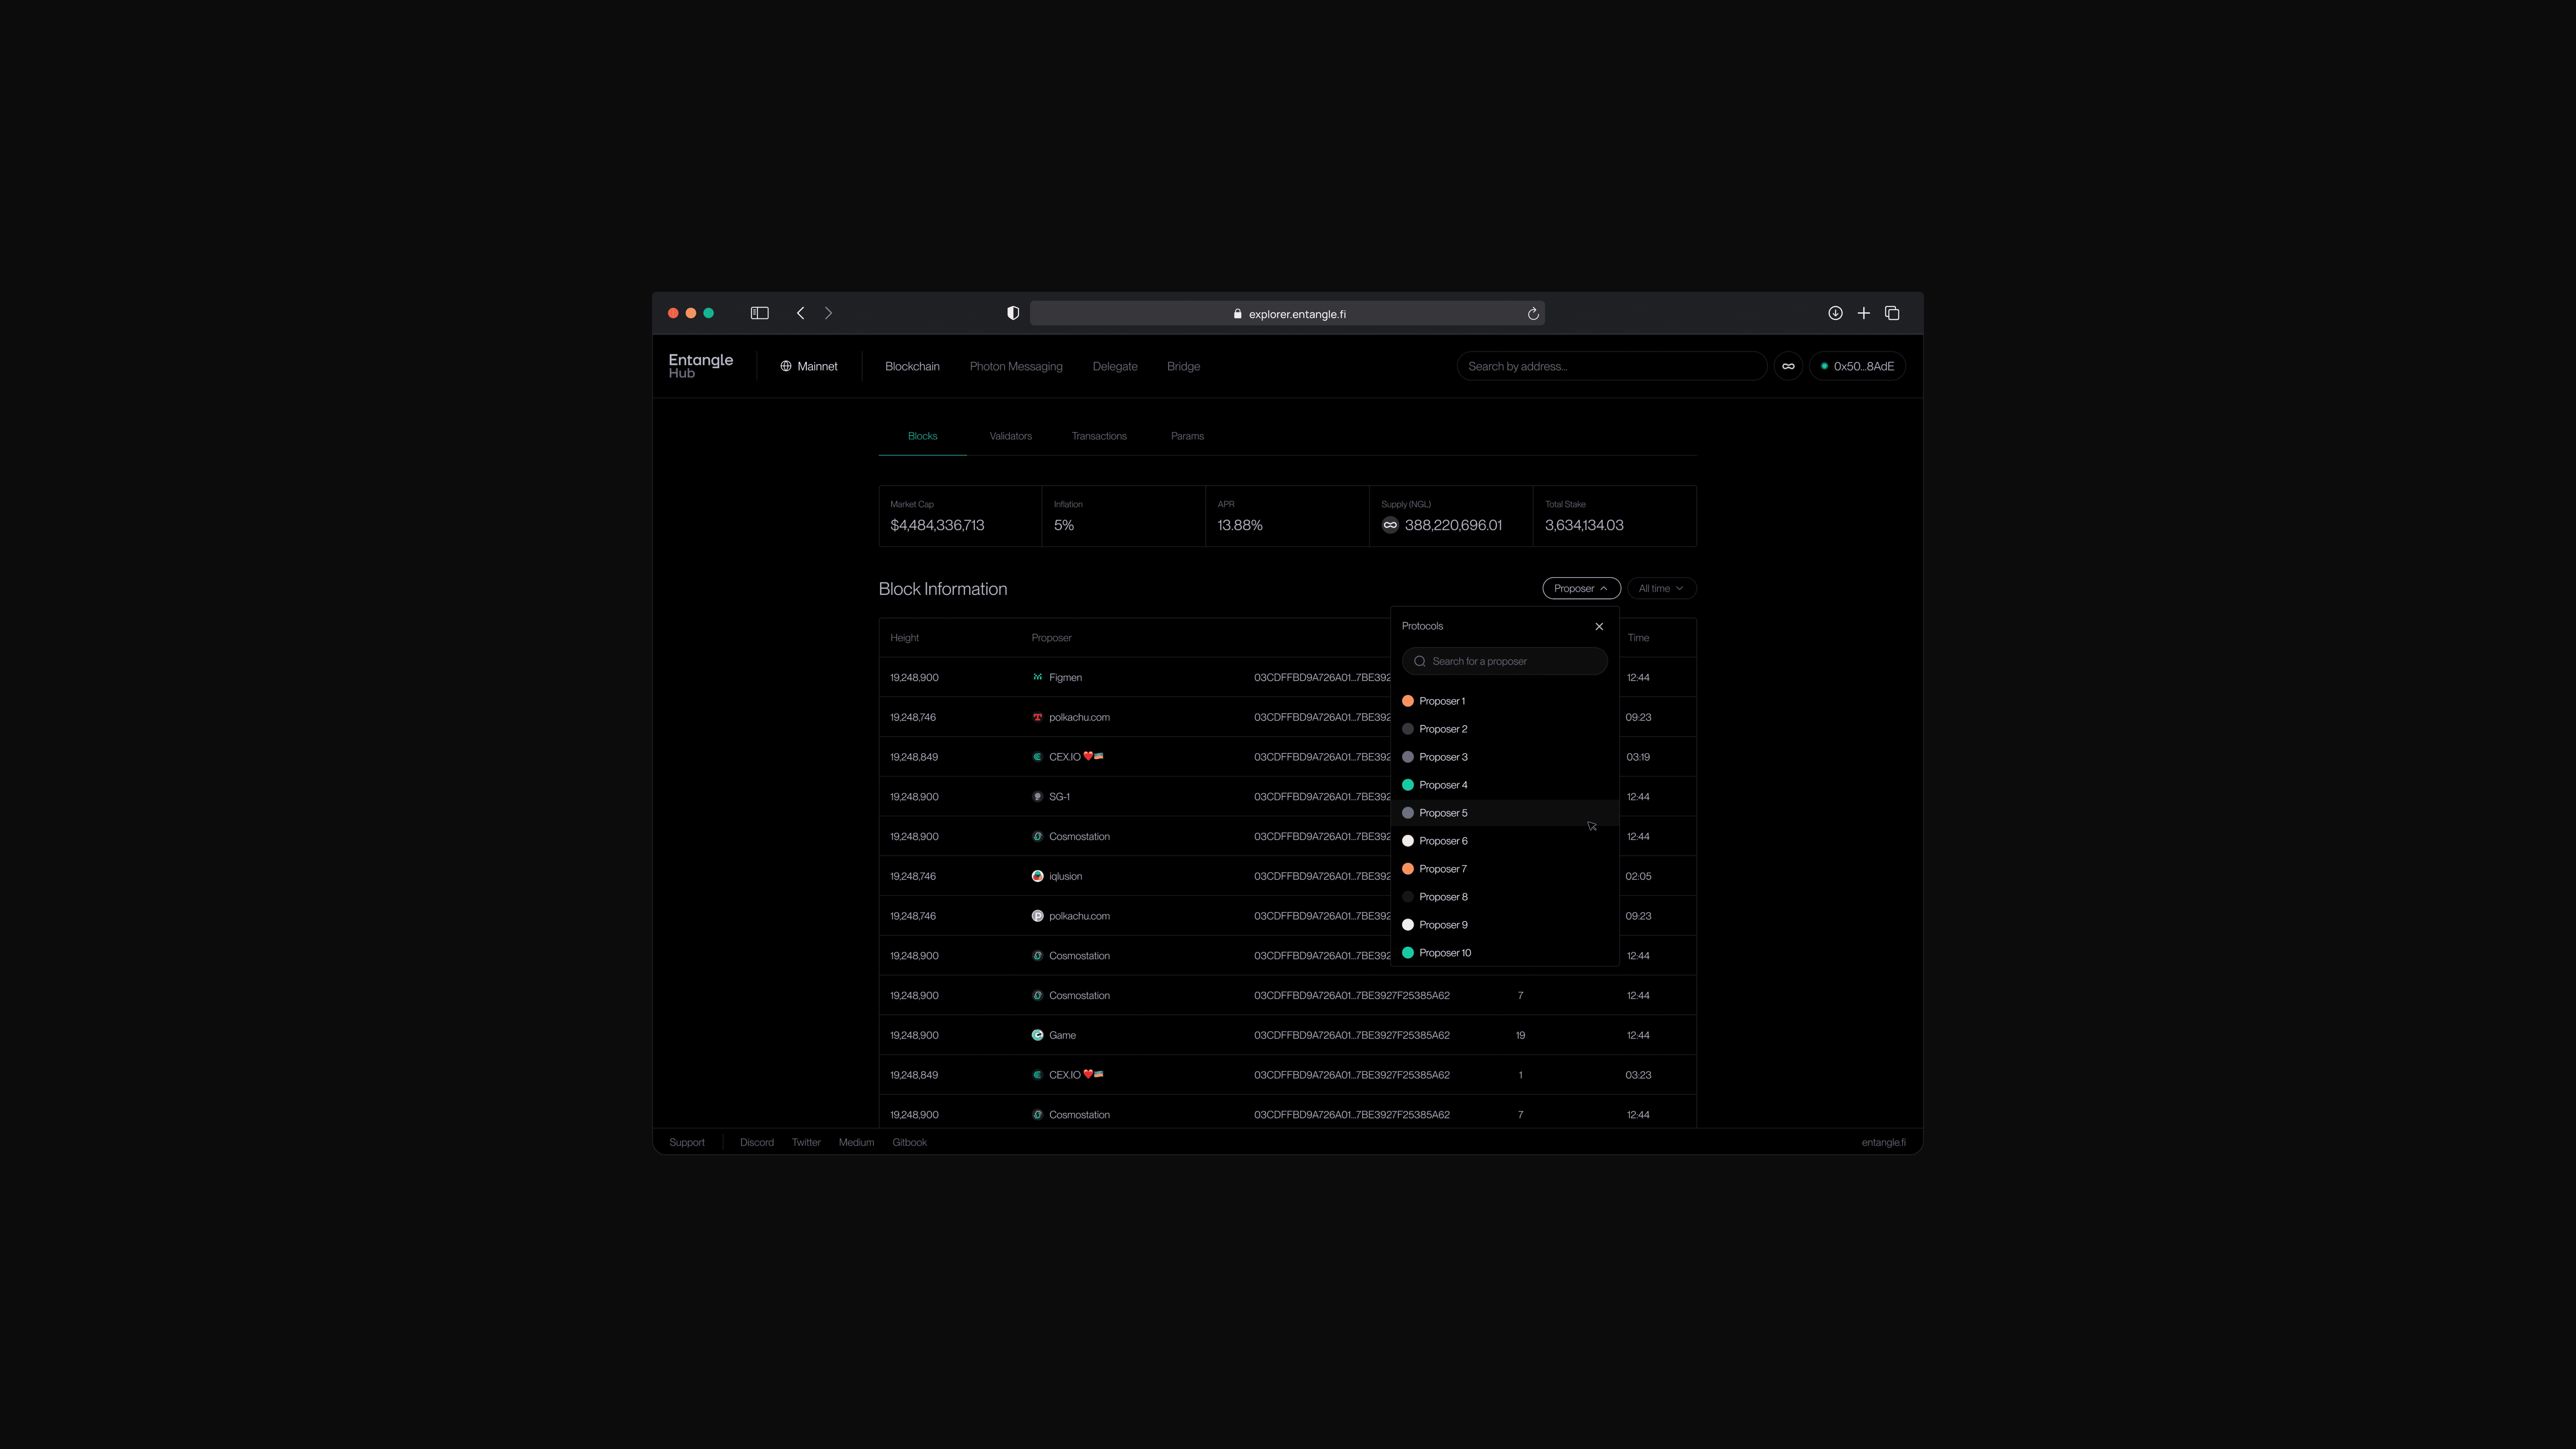
Task: Click the block hash in the Game row
Action: [1352, 1035]
